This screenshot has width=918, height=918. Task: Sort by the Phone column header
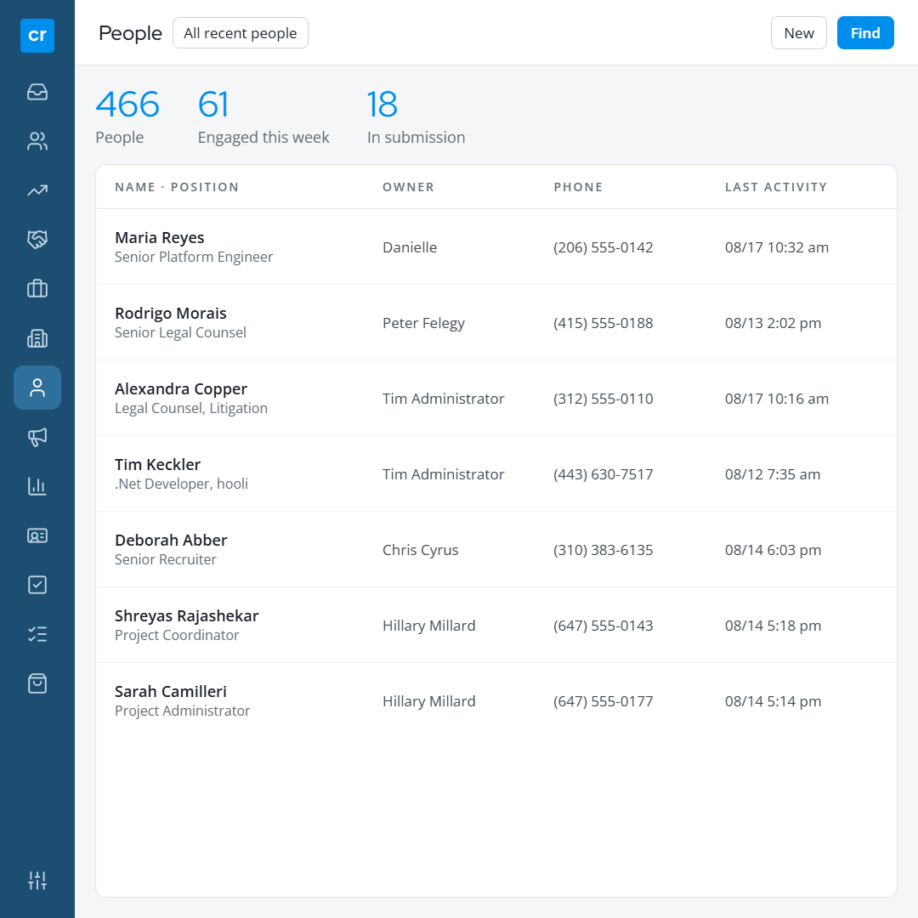579,187
